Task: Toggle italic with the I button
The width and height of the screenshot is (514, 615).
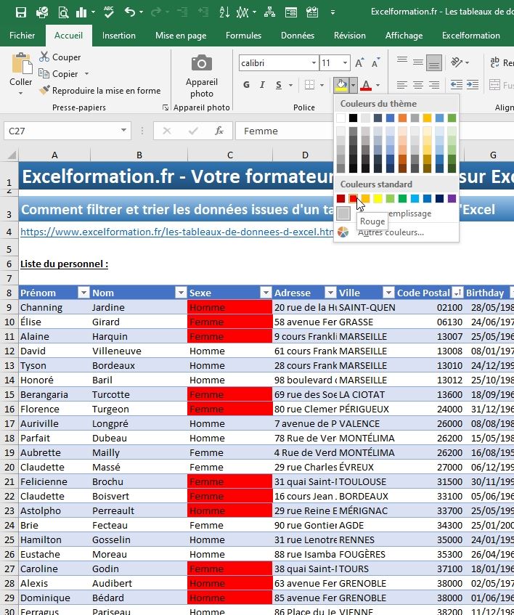Action: click(x=262, y=85)
